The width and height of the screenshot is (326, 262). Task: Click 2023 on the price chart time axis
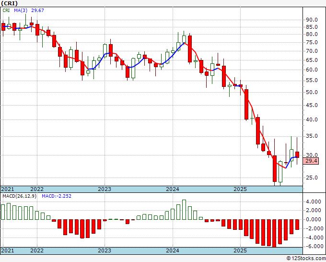pos(105,189)
